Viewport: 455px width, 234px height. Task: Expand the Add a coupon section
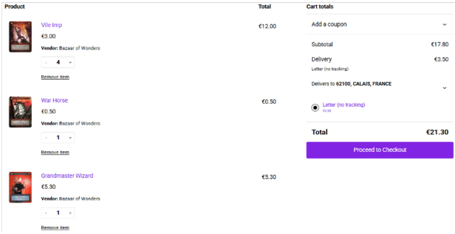coord(445,25)
